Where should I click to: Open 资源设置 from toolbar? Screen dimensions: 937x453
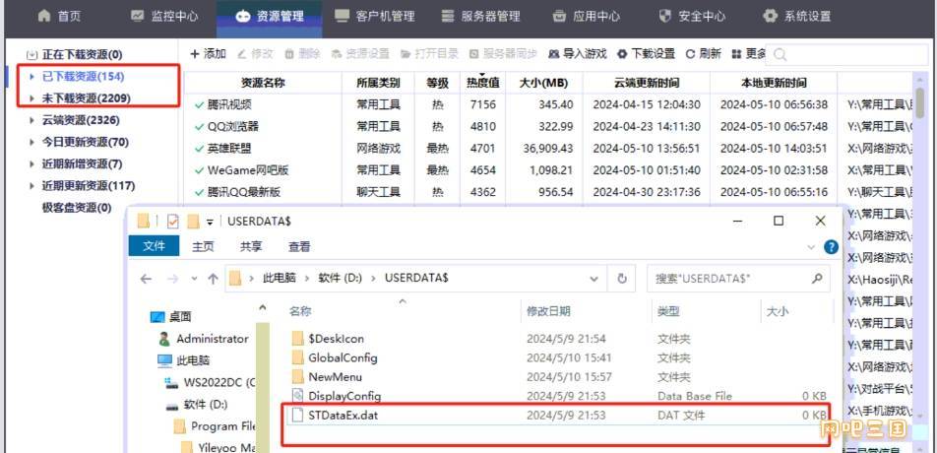coord(360,54)
